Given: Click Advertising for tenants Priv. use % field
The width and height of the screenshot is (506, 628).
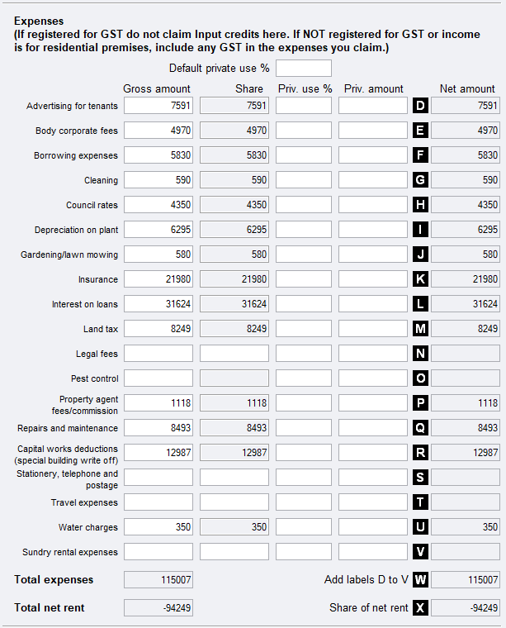Looking at the screenshot, I should point(304,106).
